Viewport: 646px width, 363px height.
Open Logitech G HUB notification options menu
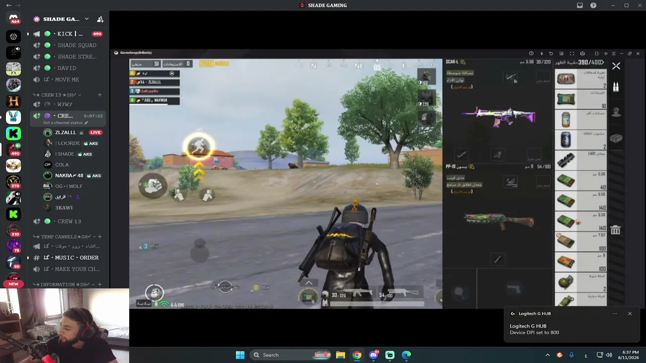(615, 314)
